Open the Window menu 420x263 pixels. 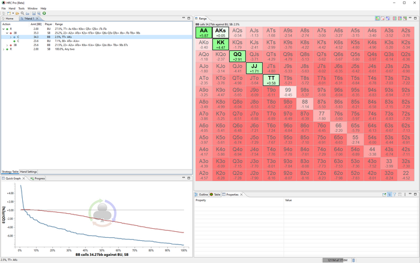tap(32, 8)
